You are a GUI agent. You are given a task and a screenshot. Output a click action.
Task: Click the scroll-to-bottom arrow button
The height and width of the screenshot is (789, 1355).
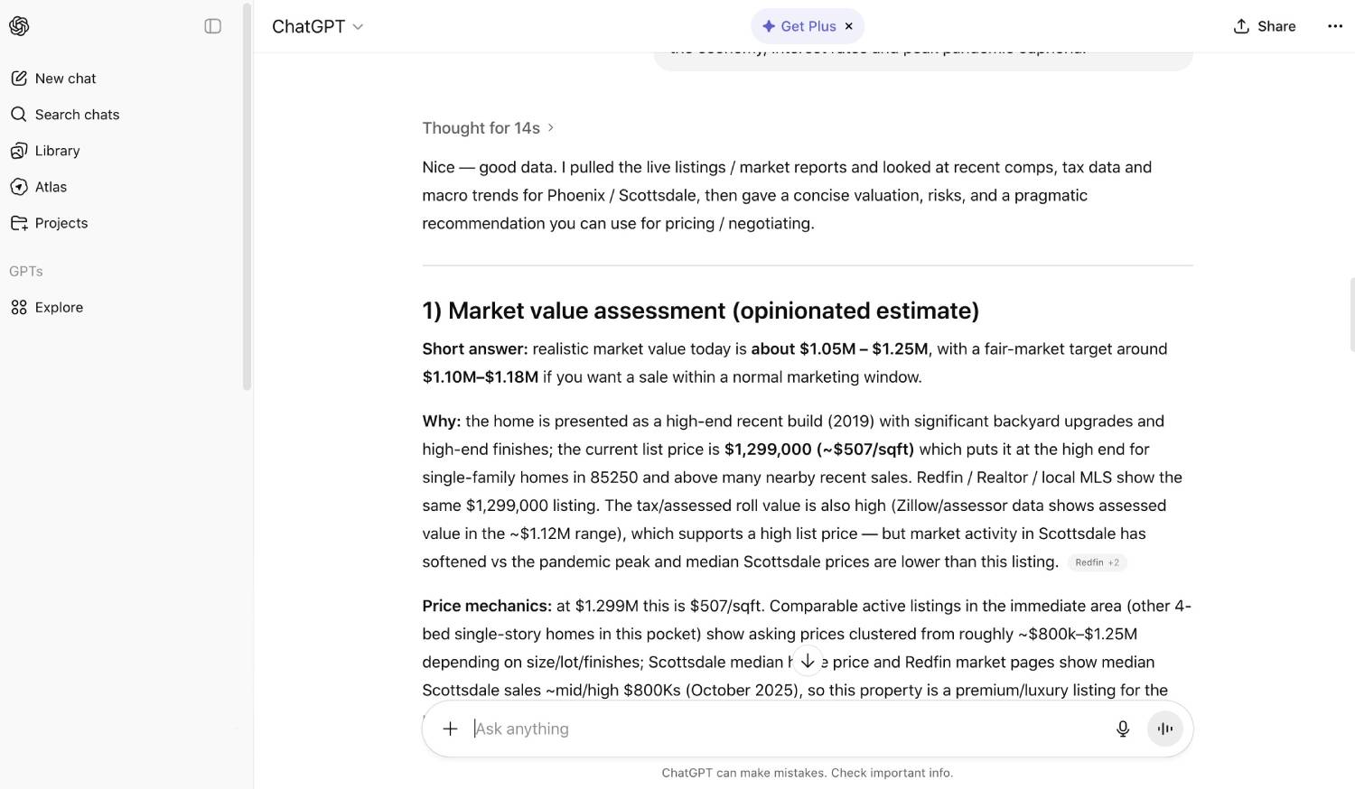click(x=808, y=661)
